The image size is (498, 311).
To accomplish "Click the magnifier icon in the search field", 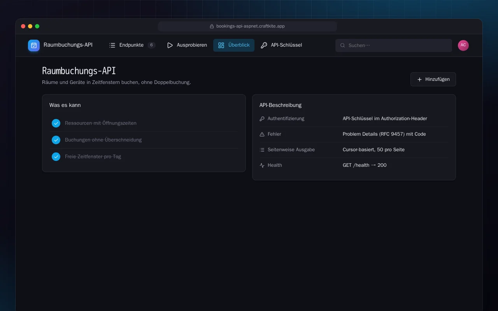I will point(343,45).
